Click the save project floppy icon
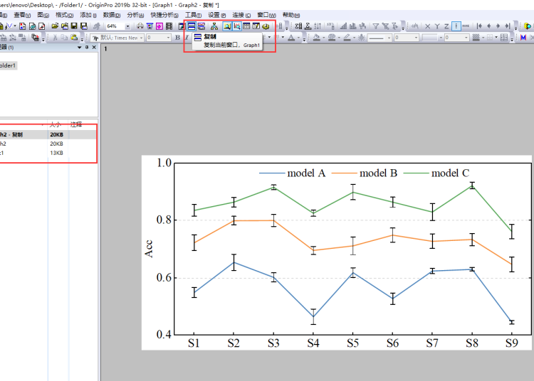534x381 pixels. pos(74,26)
